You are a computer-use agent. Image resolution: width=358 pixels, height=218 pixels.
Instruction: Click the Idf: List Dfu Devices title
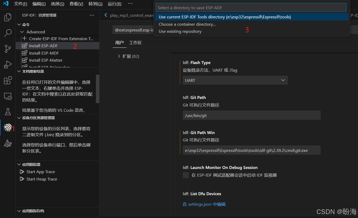(x=202, y=194)
